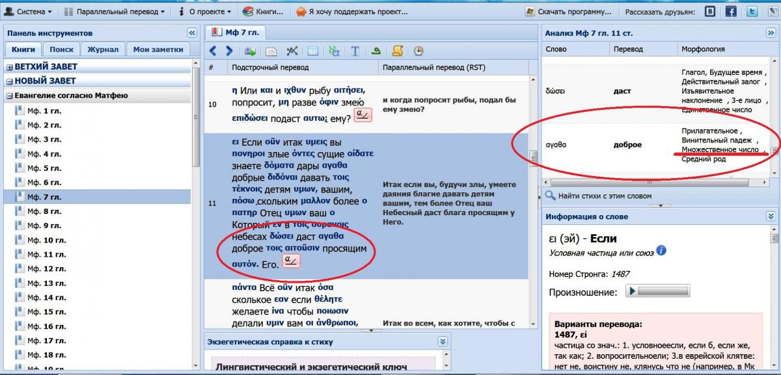Expand the ВЕТХИЙ ЗАВЕТ tree node

[10, 67]
